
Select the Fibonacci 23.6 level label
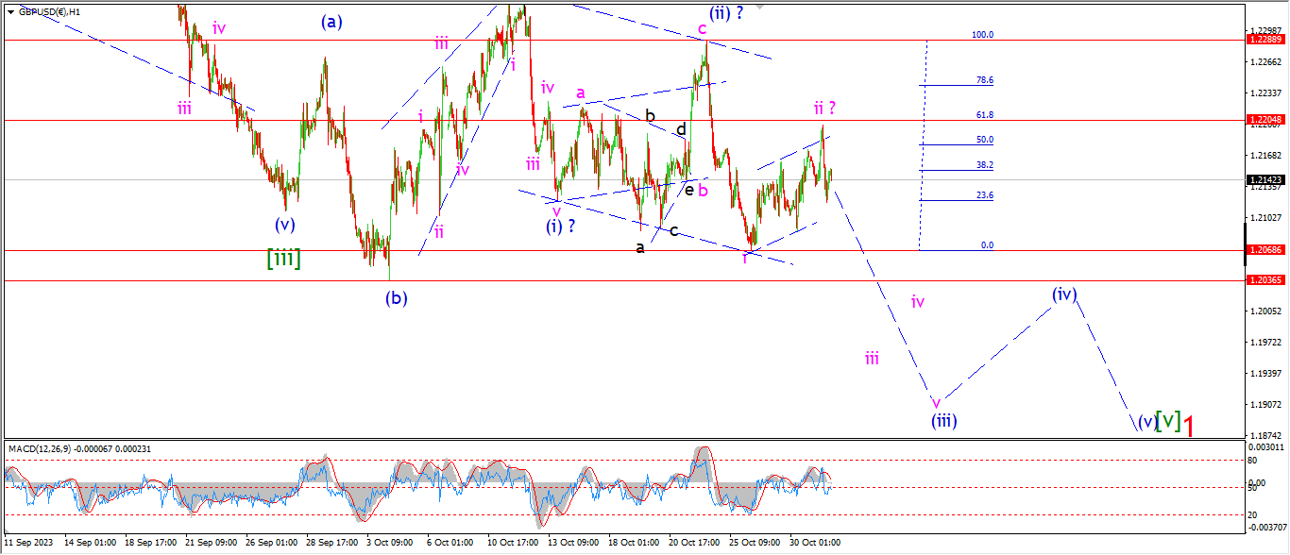985,195
